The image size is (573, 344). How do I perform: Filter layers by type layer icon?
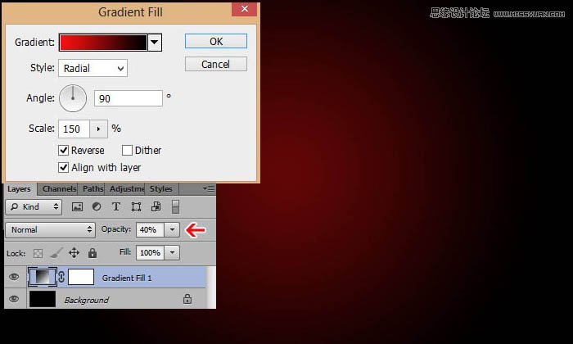point(116,206)
